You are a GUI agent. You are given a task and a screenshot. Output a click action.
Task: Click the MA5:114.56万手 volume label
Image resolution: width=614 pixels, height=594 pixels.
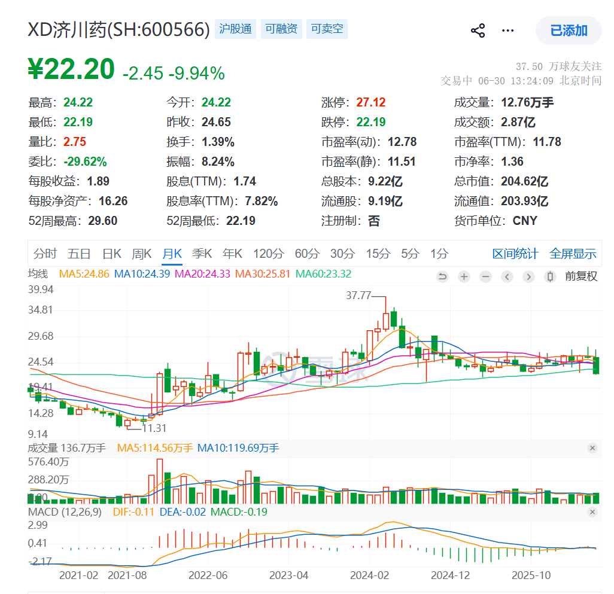(155, 448)
